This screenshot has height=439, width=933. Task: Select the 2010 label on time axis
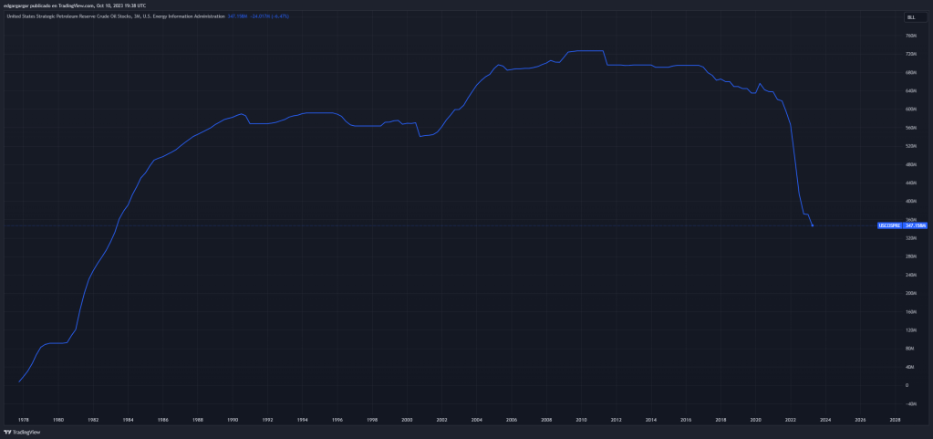[x=581, y=420]
